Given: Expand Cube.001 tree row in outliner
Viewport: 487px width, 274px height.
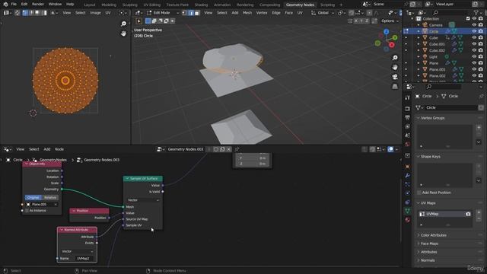Looking at the screenshot, I should point(419,44).
